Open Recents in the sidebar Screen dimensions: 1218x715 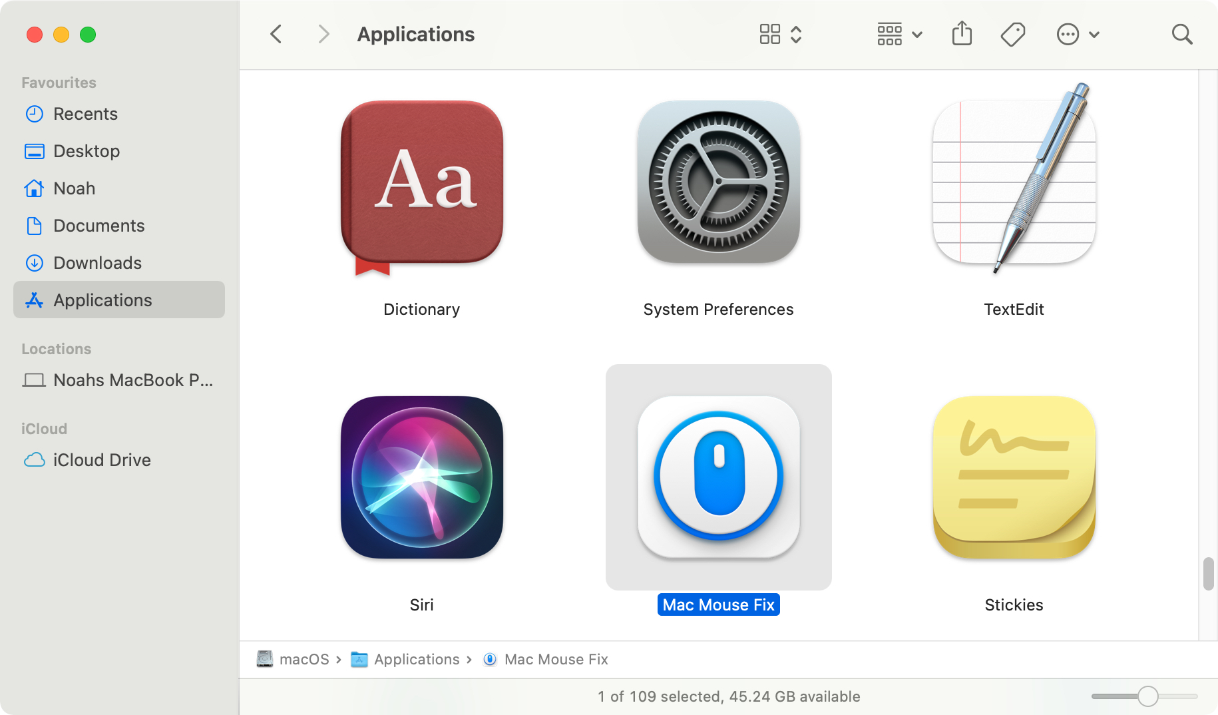(x=119, y=114)
